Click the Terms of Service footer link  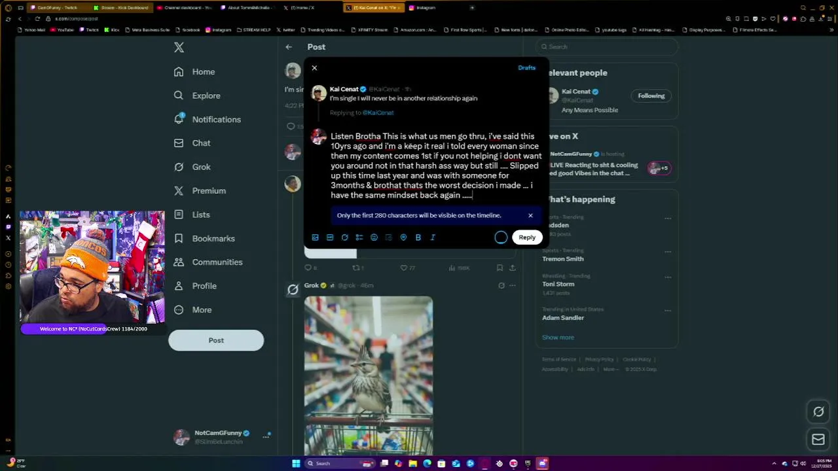point(558,360)
